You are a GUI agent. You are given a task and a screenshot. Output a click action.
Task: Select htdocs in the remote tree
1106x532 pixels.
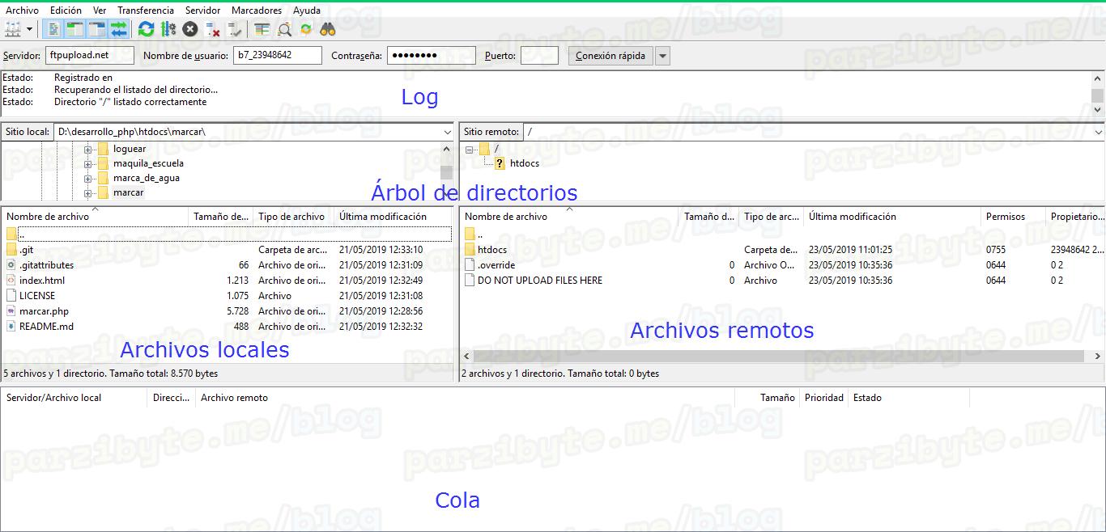point(524,163)
